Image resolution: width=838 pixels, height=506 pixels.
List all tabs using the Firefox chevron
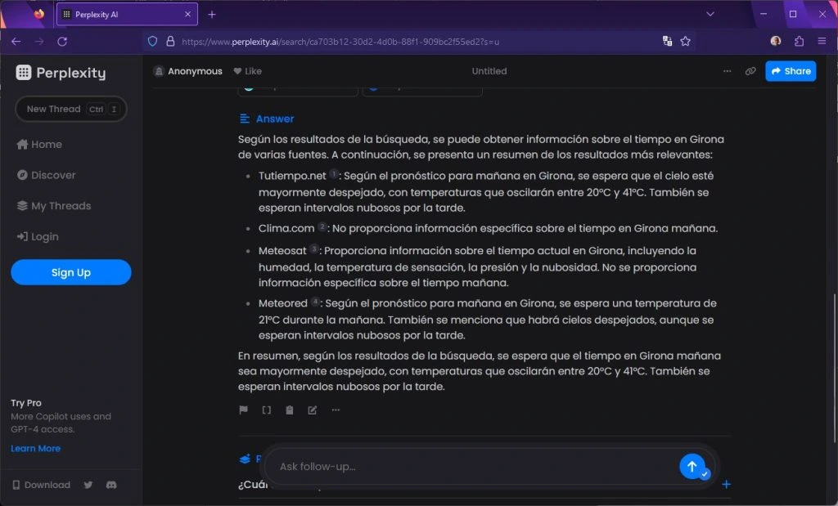[710, 14]
